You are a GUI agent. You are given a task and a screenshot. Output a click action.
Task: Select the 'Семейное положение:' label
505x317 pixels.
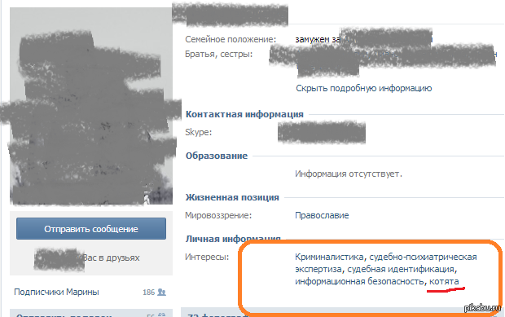tap(231, 40)
